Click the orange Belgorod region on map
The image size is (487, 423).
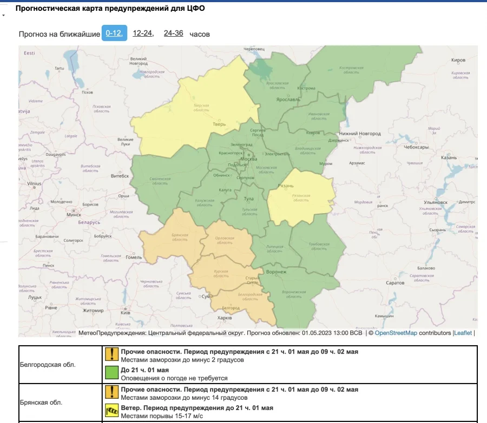coord(246,303)
